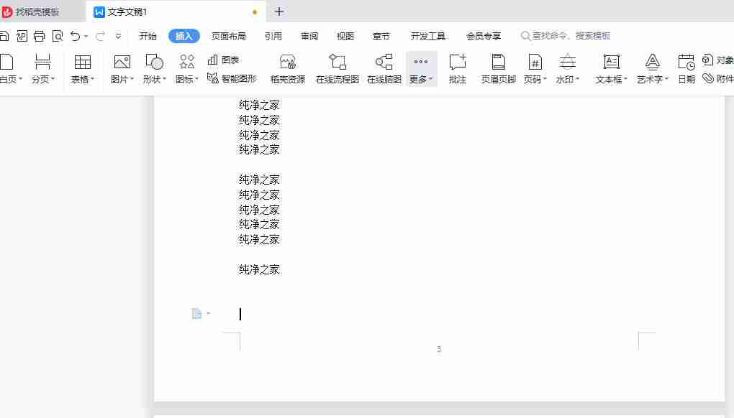
Task: Click the 分页 page break icon
Action: 42,62
